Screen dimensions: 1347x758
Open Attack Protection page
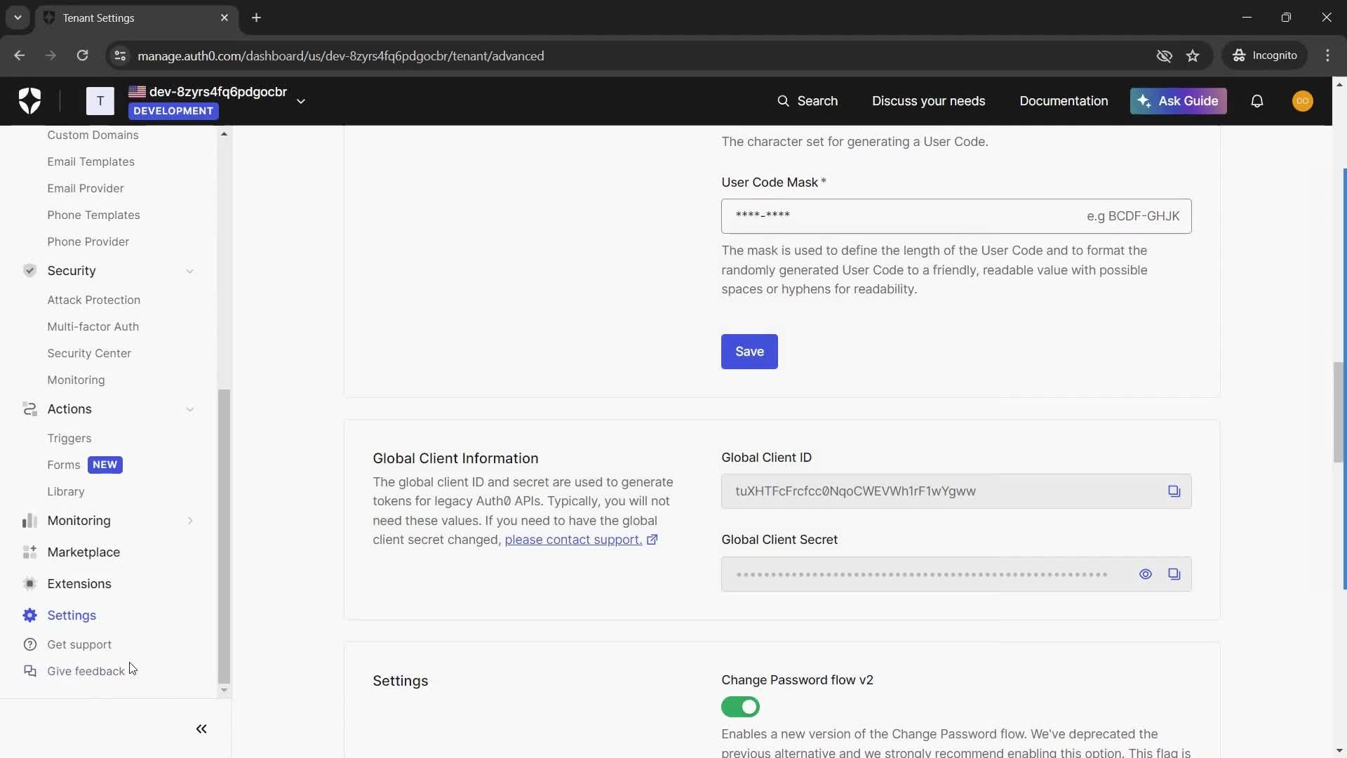pyautogui.click(x=93, y=300)
